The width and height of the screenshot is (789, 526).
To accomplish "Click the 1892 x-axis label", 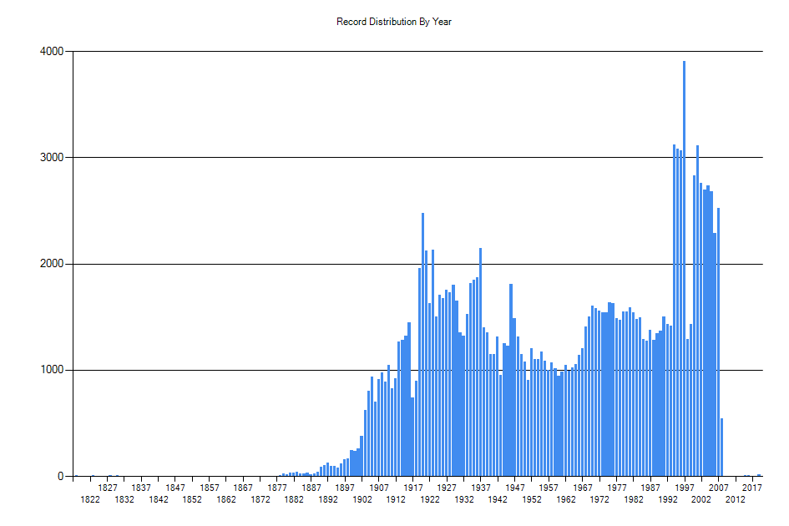I will click(x=328, y=499).
